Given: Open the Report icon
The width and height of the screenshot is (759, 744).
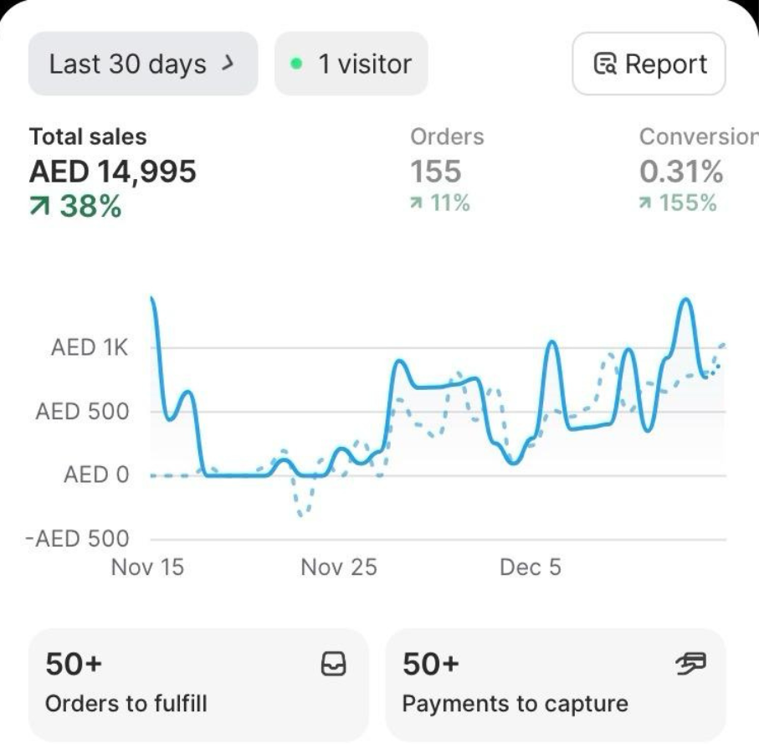Looking at the screenshot, I should tap(604, 64).
